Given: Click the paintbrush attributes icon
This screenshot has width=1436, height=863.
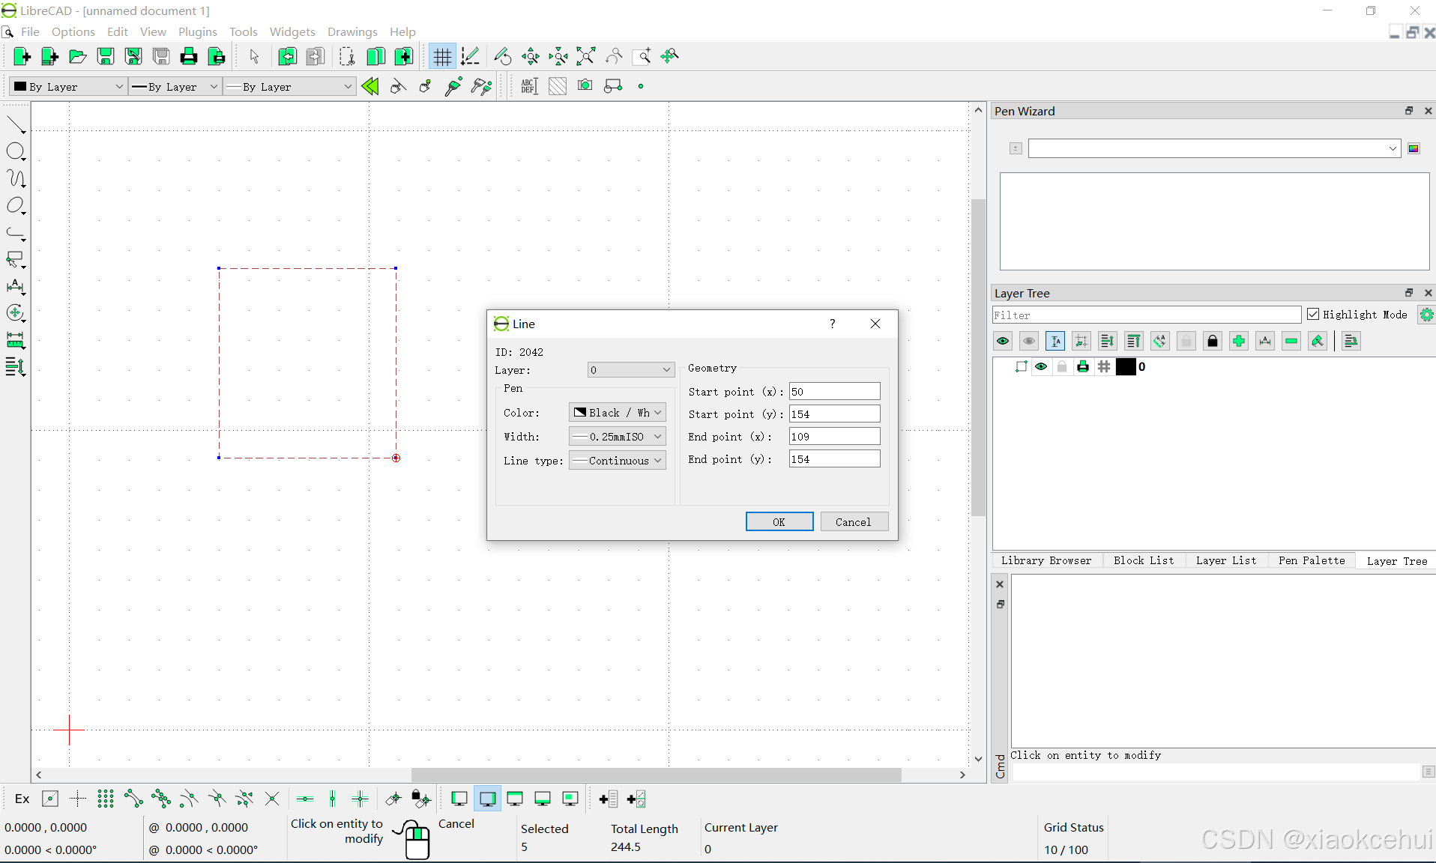Looking at the screenshot, I should click(453, 86).
